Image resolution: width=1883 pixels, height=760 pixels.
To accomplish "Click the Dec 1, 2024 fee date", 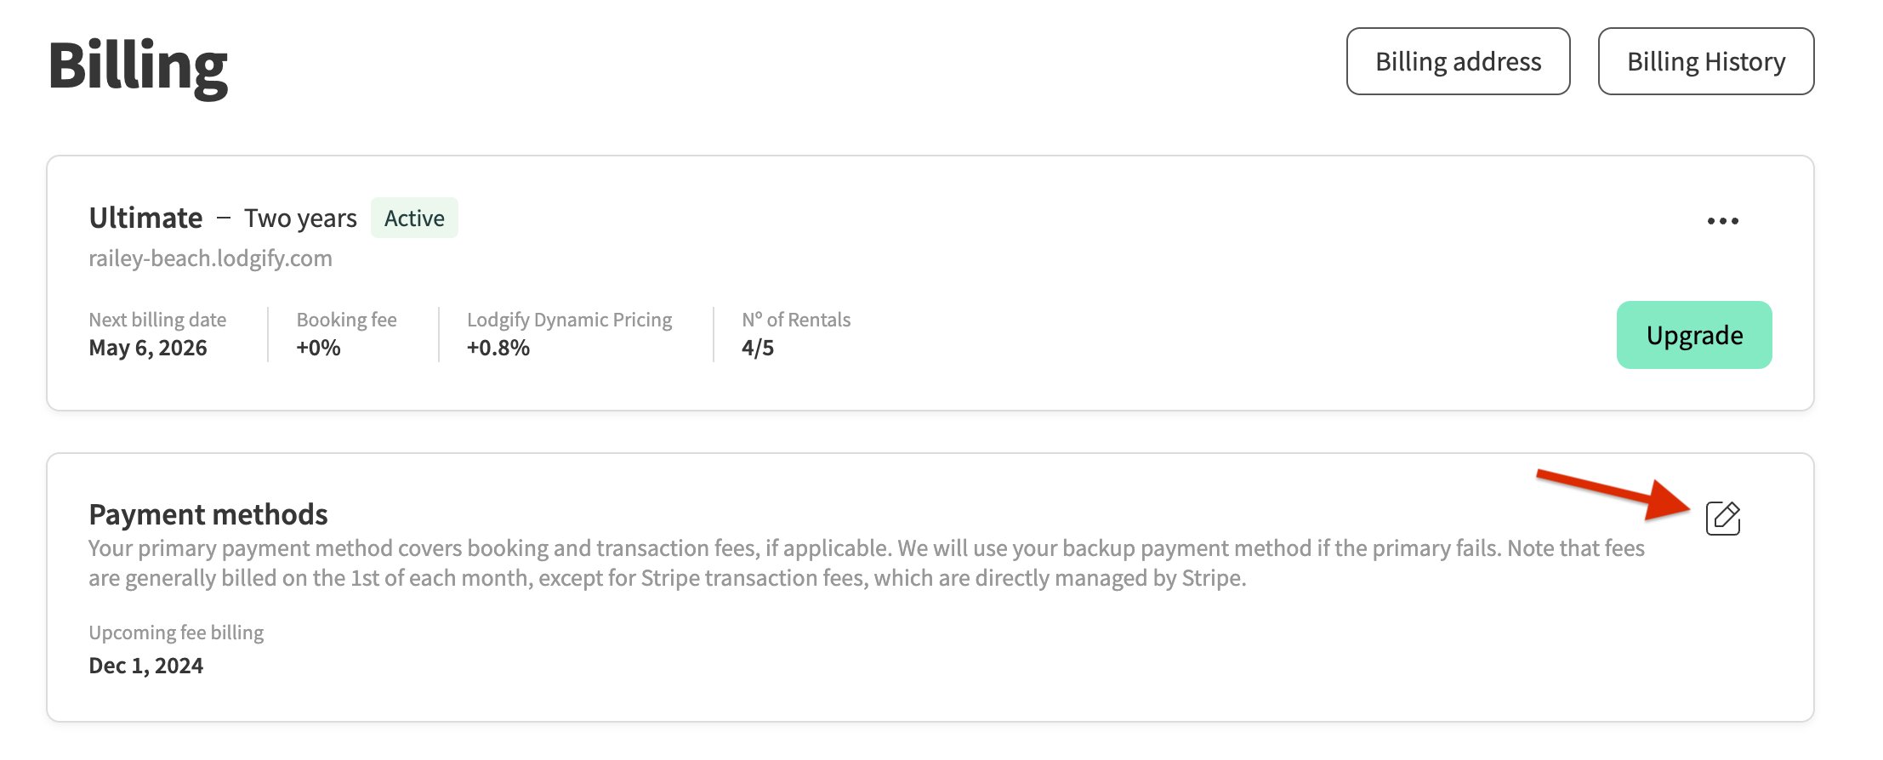I will click(x=146, y=666).
